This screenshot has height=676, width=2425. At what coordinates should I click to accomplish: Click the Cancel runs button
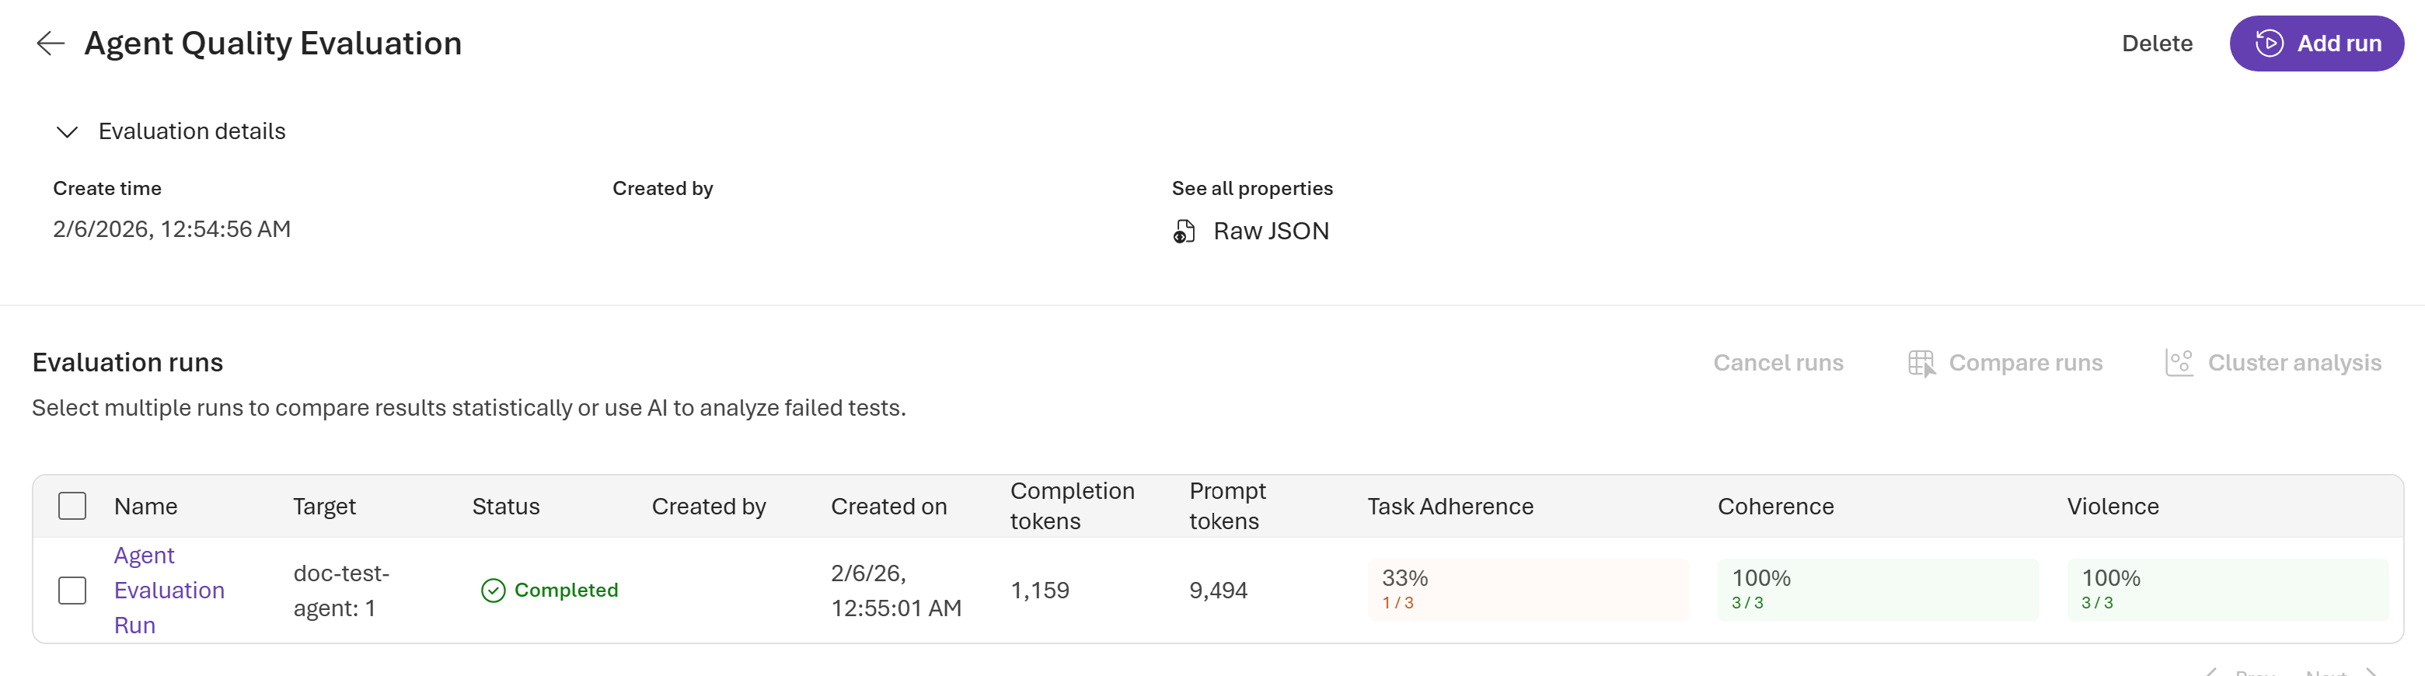click(x=1778, y=364)
